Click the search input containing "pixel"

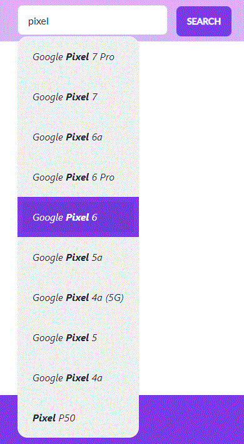[x=93, y=21]
